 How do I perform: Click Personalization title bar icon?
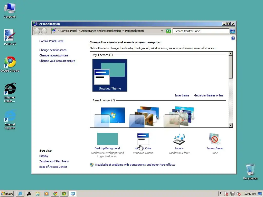pyautogui.click(x=35, y=24)
